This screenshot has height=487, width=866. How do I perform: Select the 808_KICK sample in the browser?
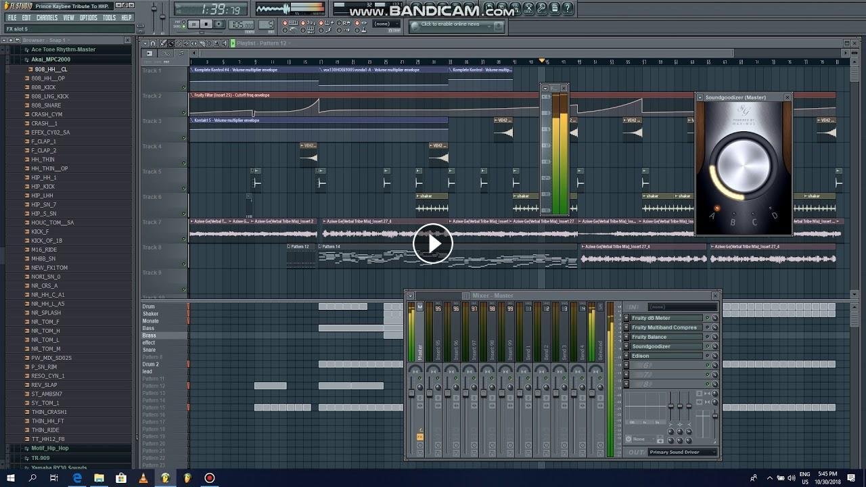click(43, 87)
